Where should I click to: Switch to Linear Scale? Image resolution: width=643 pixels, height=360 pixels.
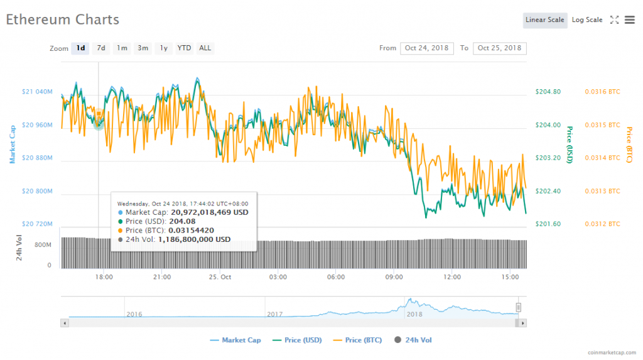pyautogui.click(x=544, y=20)
